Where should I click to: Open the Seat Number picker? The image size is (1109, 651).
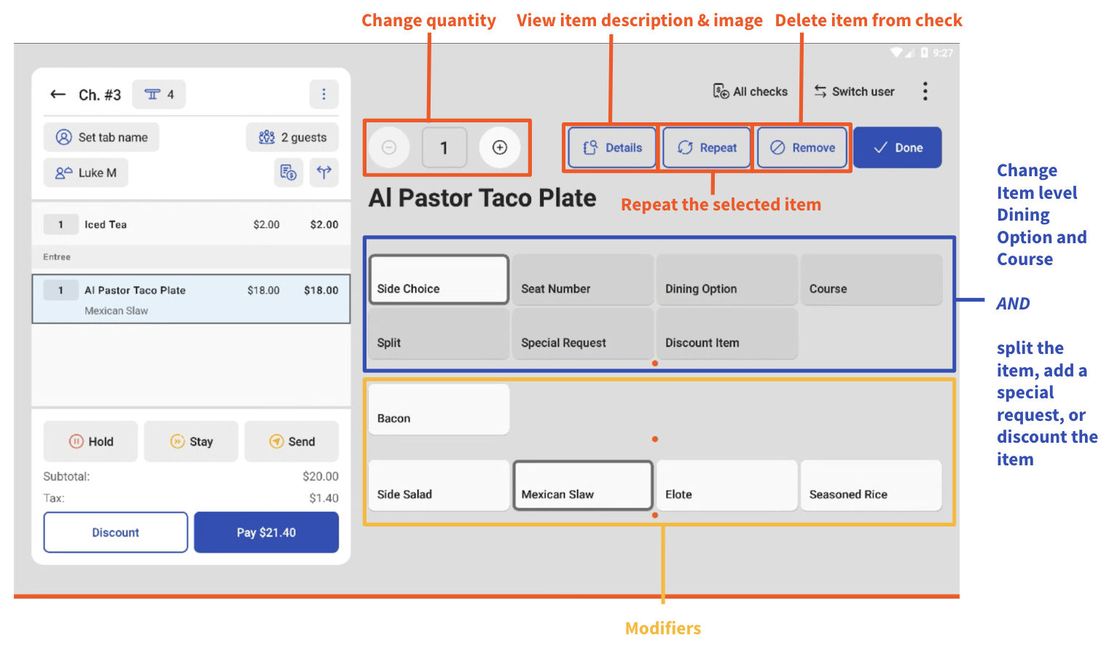582,280
